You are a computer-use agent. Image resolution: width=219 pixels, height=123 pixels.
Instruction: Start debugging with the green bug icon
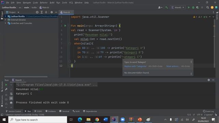coord(193,8)
